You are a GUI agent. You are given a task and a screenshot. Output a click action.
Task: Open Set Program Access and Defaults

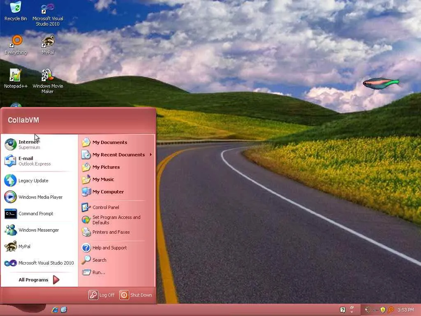pyautogui.click(x=117, y=220)
